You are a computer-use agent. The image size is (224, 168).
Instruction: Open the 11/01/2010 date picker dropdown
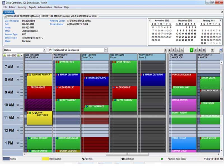tap(22, 55)
